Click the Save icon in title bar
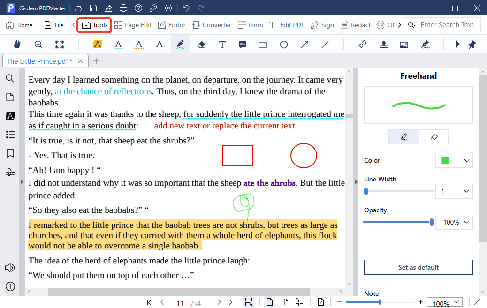 click(93, 8)
